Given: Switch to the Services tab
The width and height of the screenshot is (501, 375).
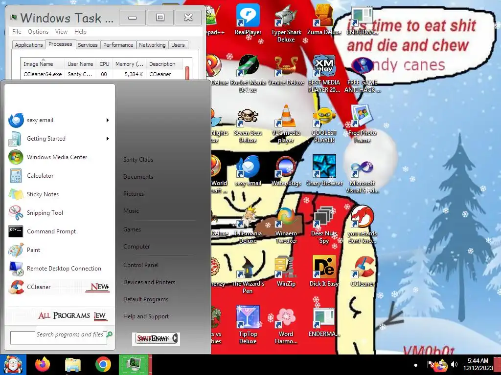Looking at the screenshot, I should (x=88, y=45).
